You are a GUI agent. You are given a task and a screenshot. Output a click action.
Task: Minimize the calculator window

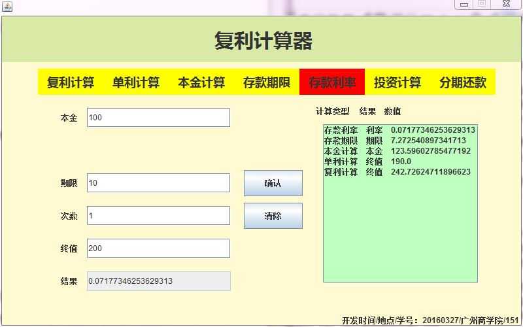464,4
